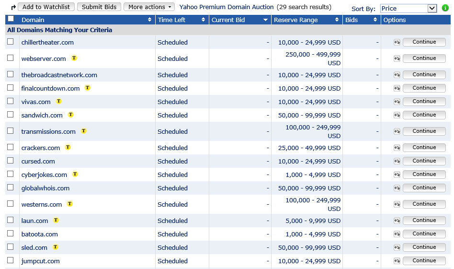Check the box for batoota.com
The height and width of the screenshot is (269, 454).
[11, 233]
